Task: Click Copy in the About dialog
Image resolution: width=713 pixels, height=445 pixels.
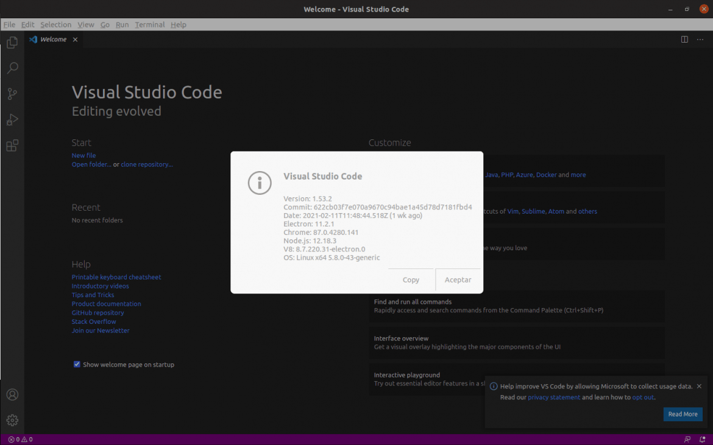Action: pyautogui.click(x=411, y=279)
